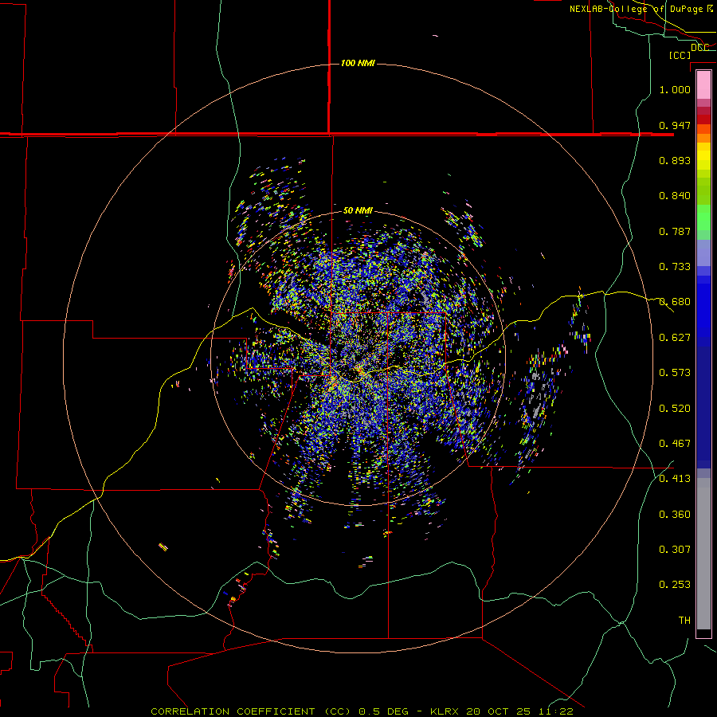717x717 pixels.
Task: Select the 0.893 legend value
Action: pyautogui.click(x=675, y=160)
